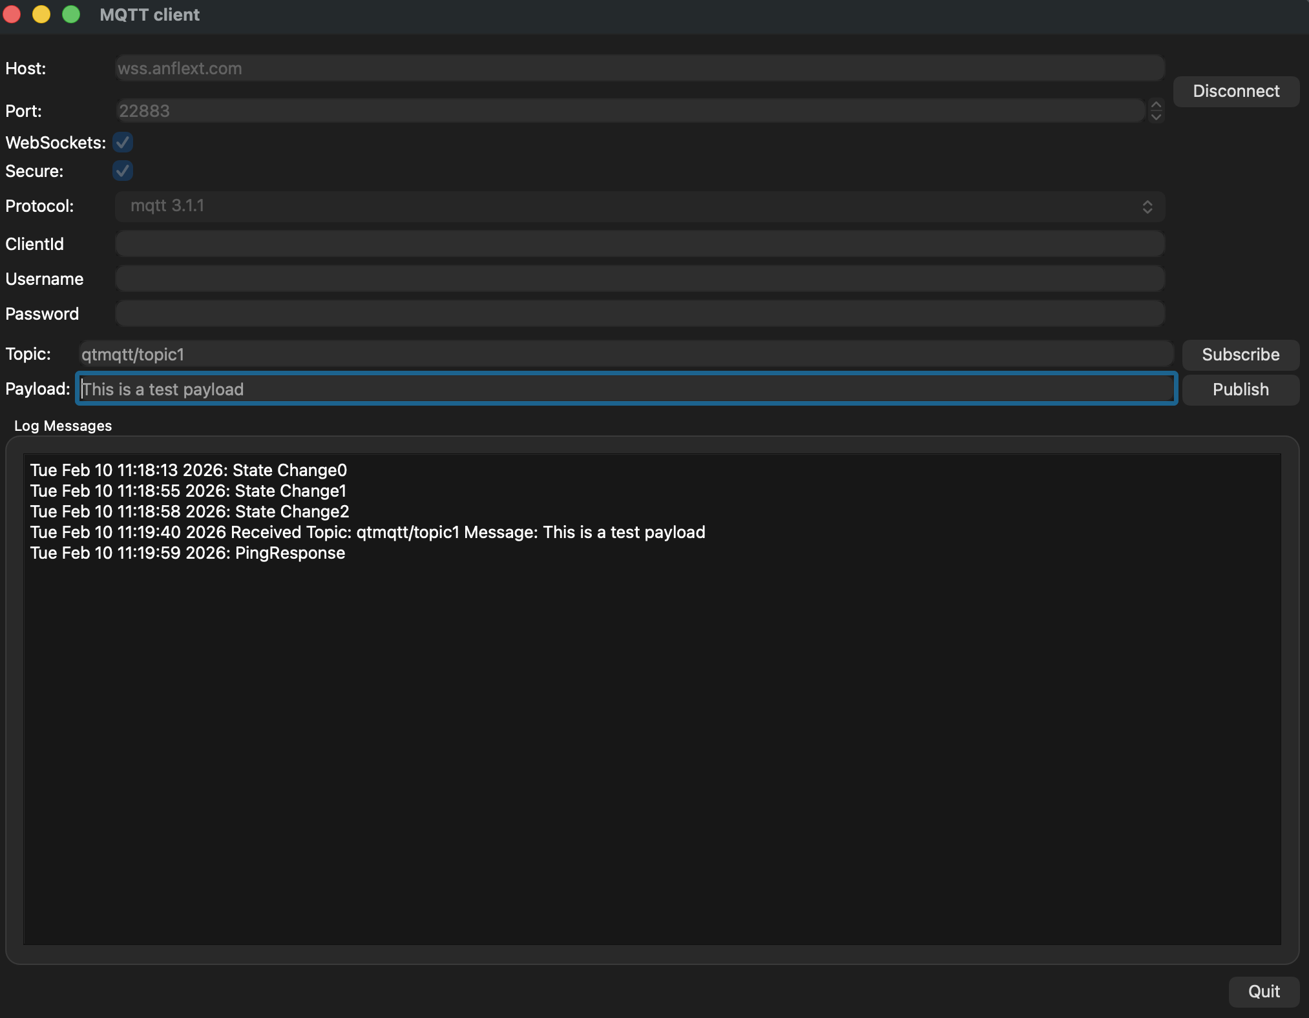Viewport: 1309px width, 1018px height.
Task: Focus the Password field
Action: click(x=640, y=314)
